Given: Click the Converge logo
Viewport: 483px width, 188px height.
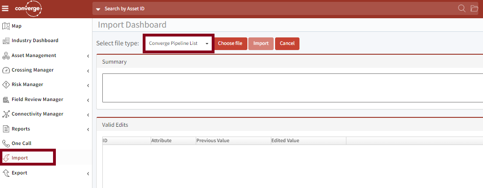Looking at the screenshot, I should click(x=28, y=8).
